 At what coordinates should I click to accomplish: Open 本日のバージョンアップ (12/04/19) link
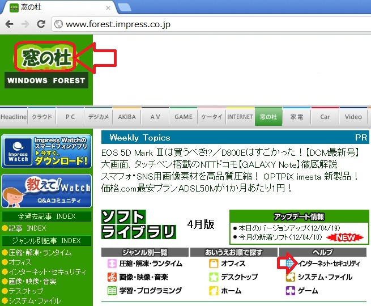click(x=289, y=228)
